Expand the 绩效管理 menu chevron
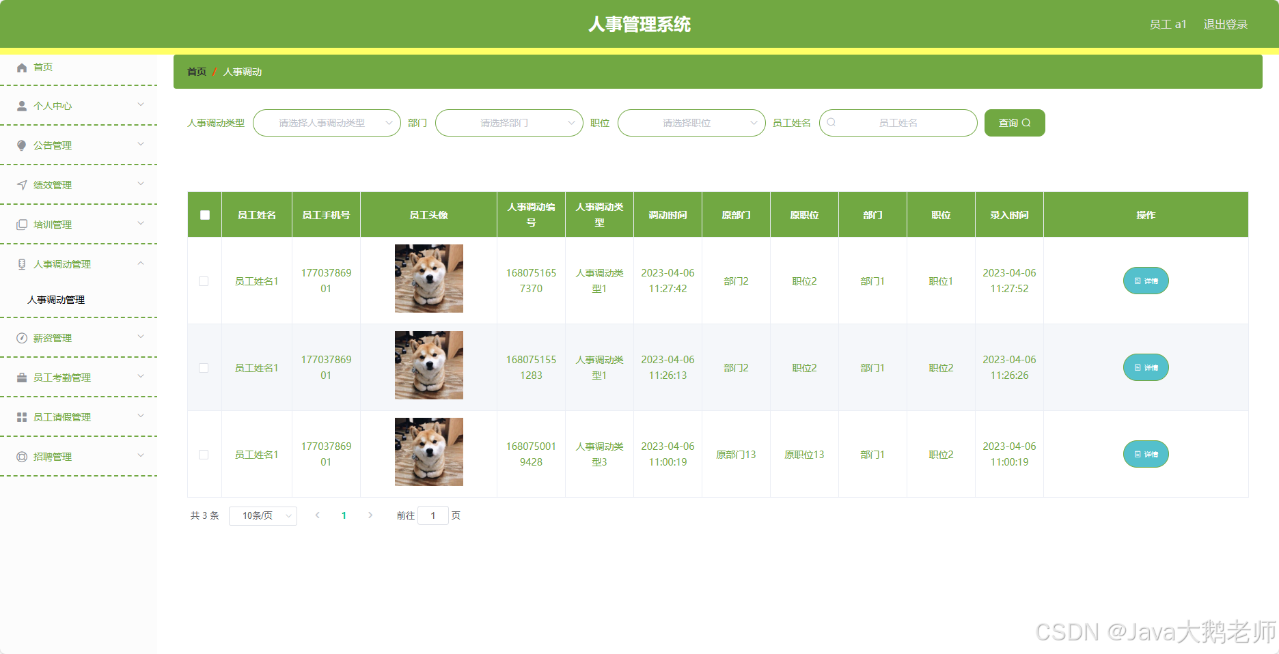Screen dimensions: 1279x654 click(x=141, y=184)
